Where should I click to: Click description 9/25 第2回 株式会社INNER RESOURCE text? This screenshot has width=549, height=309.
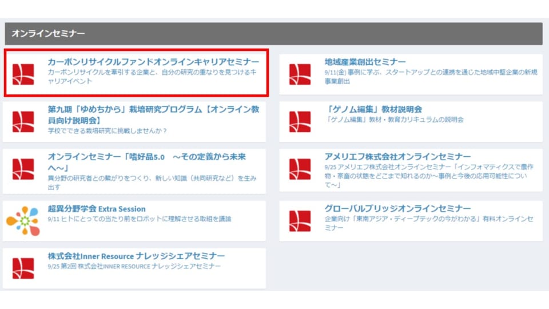[x=134, y=266]
